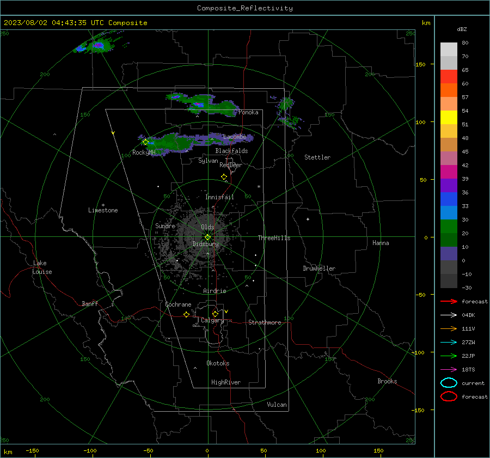This screenshot has width=490, height=458.
Task: Click the Olds city label
Action: pos(207,227)
